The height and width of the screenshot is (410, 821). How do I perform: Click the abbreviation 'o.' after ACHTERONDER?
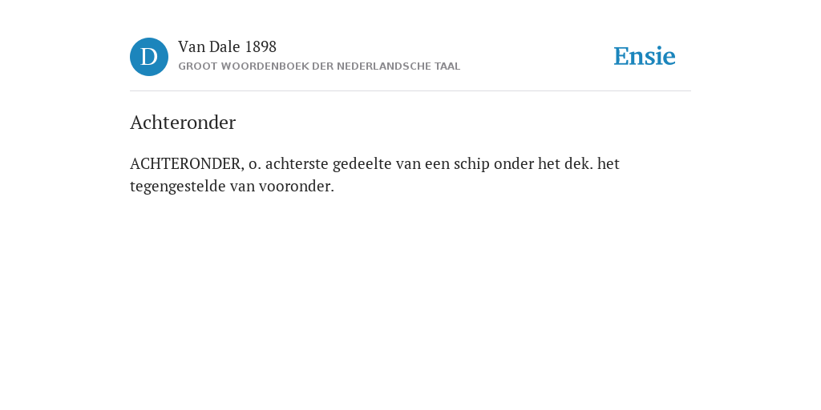[x=255, y=166]
